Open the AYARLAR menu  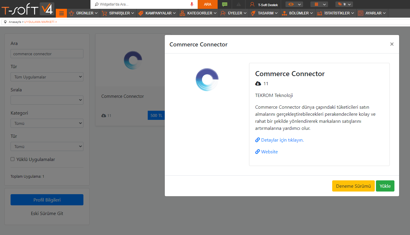pos(372,13)
